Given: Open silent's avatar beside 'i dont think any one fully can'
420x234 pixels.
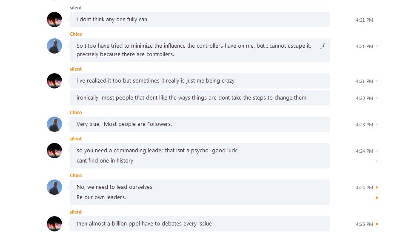Looking at the screenshot, I should click(x=54, y=20).
